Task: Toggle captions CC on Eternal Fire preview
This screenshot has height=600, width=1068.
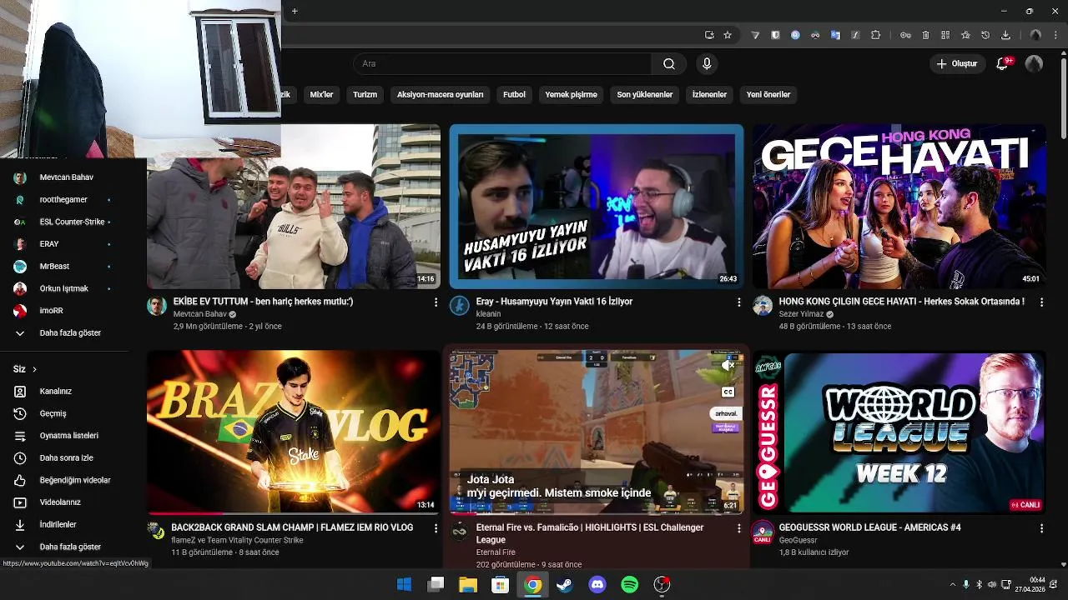Action: click(728, 392)
